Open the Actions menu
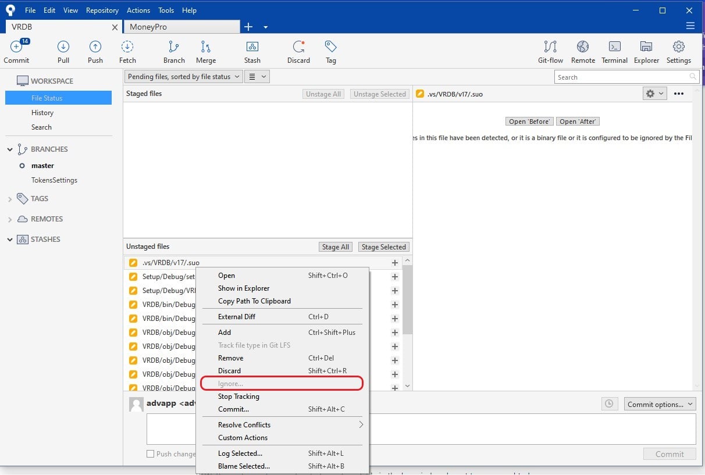The height and width of the screenshot is (475, 705). [x=138, y=10]
